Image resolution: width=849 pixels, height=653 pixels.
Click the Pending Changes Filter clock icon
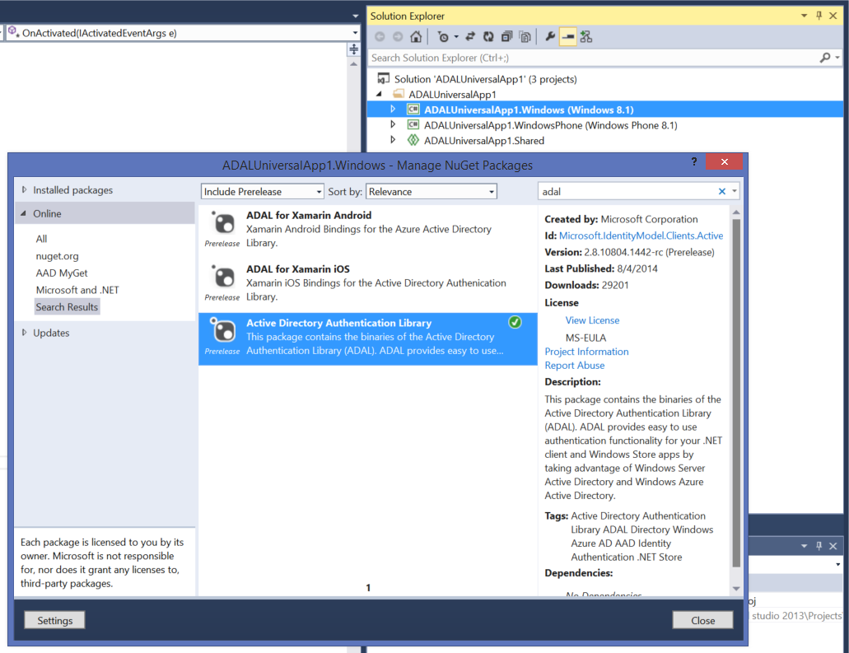[x=444, y=37]
